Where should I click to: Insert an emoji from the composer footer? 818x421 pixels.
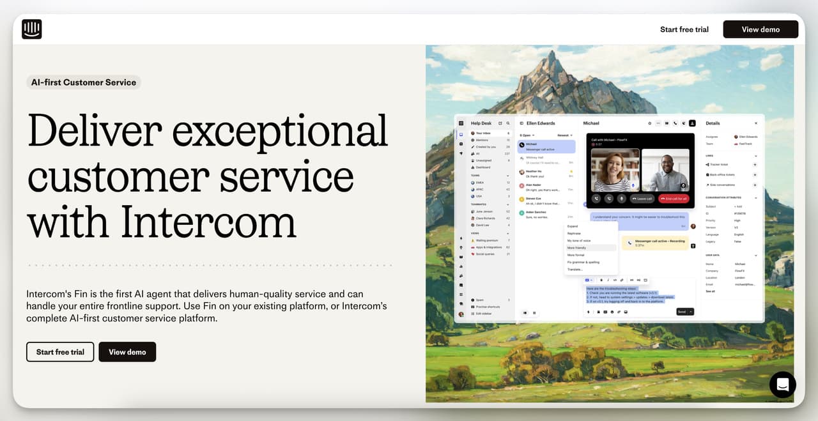(x=612, y=312)
